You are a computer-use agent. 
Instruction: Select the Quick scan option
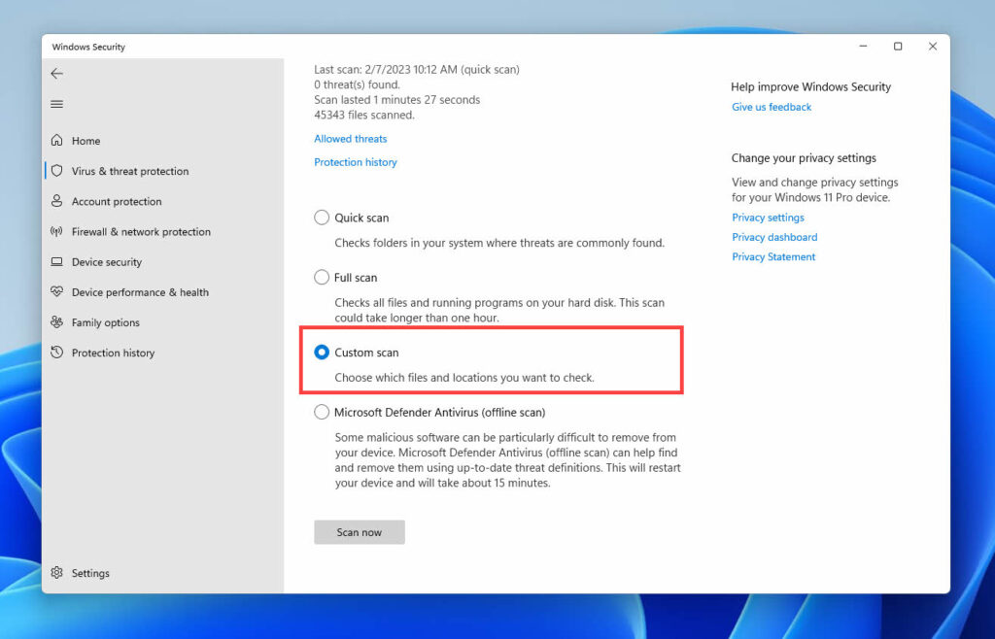click(x=322, y=218)
